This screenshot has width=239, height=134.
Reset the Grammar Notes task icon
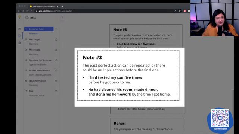[x=56, y=29]
